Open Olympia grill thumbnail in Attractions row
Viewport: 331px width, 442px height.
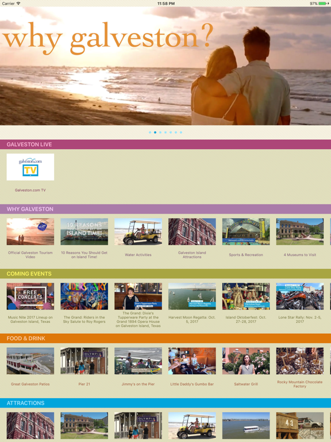tap(138, 426)
